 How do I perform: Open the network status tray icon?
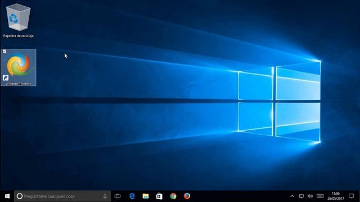[x=301, y=196]
